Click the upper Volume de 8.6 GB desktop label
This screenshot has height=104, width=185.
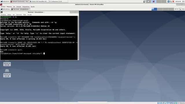(7, 64)
